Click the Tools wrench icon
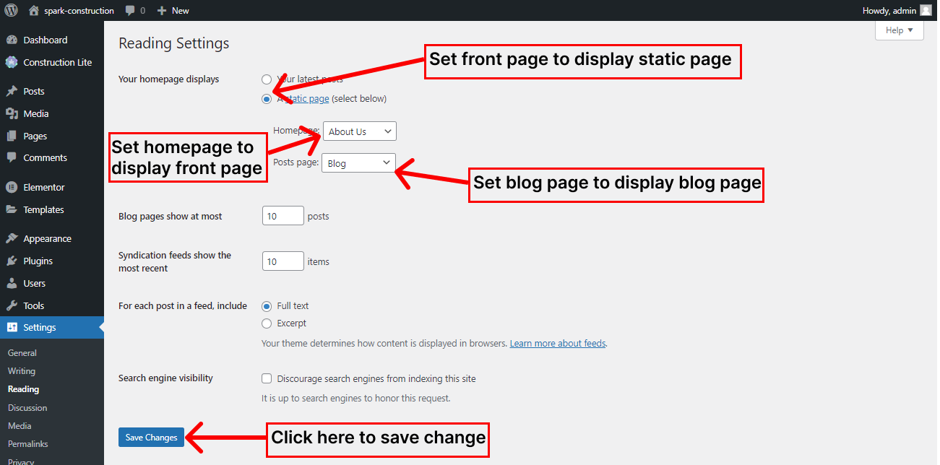 [12, 306]
